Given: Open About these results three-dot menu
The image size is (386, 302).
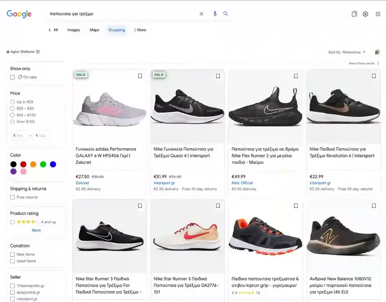Looking at the screenshot, I should click(378, 63).
